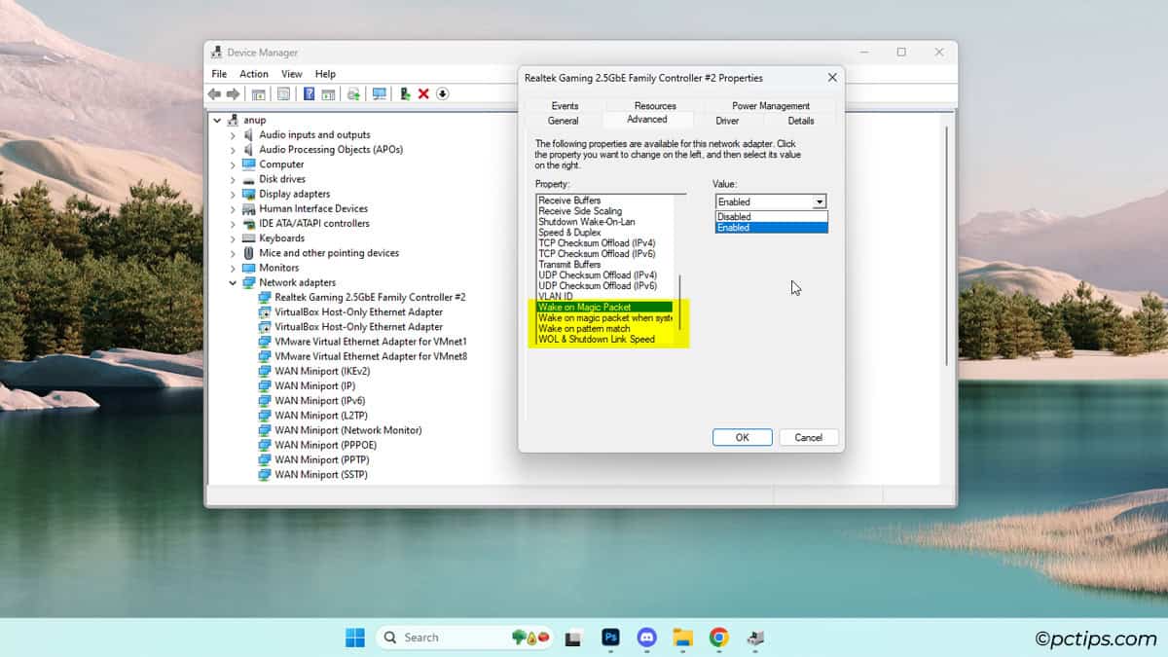Choose Enabled in the Value list
1168x657 pixels.
(772, 227)
